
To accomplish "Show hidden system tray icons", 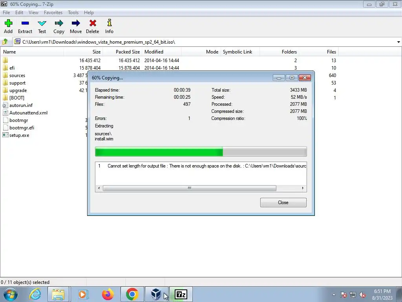I will click(x=334, y=295).
